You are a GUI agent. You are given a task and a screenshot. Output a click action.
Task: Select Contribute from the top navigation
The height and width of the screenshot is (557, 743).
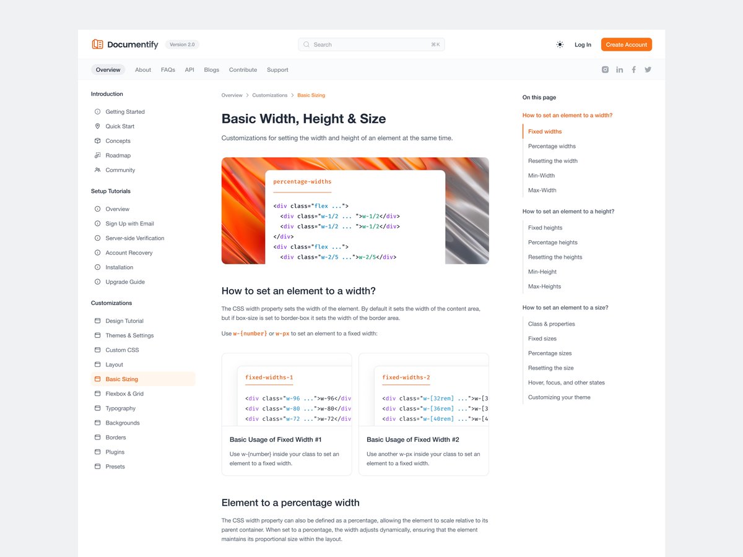pos(243,69)
